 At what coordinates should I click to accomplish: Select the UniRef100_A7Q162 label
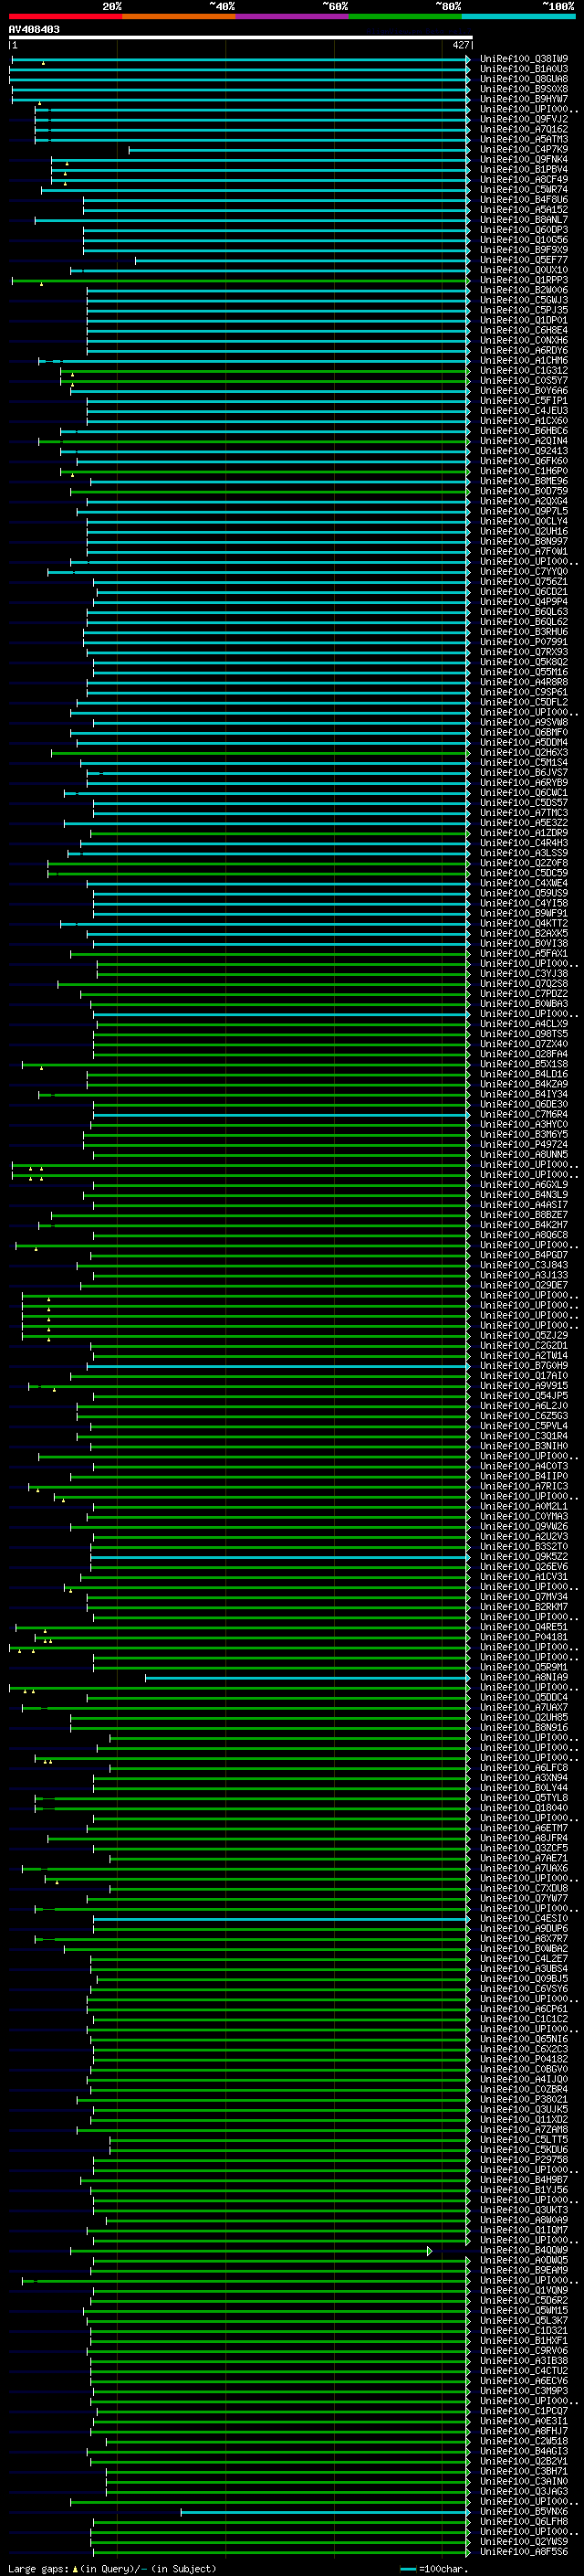click(x=524, y=129)
